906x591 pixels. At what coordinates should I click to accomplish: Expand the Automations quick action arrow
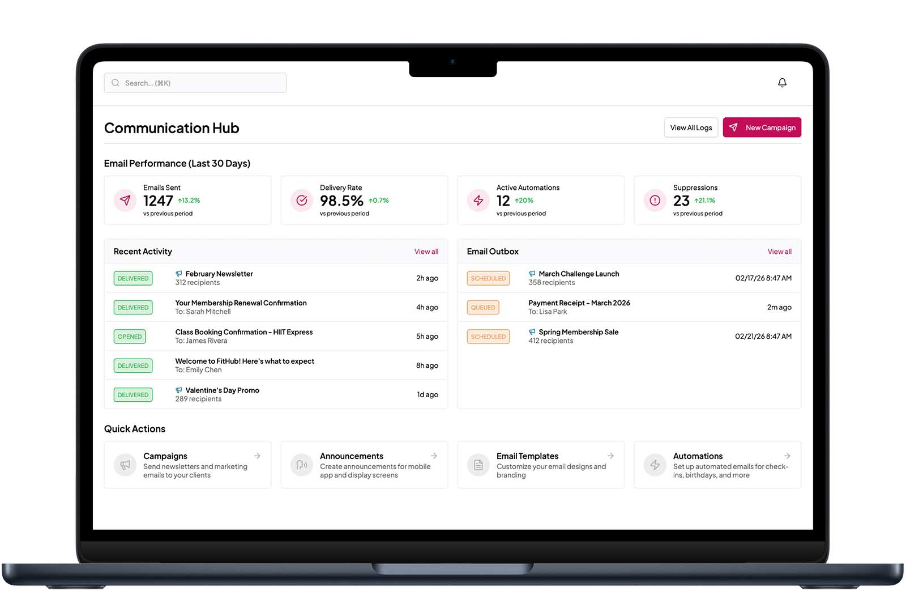(787, 456)
